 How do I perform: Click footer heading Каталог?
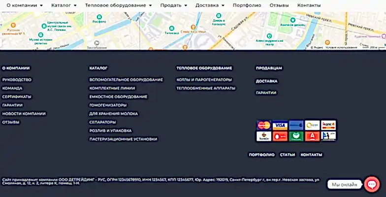[98, 68]
